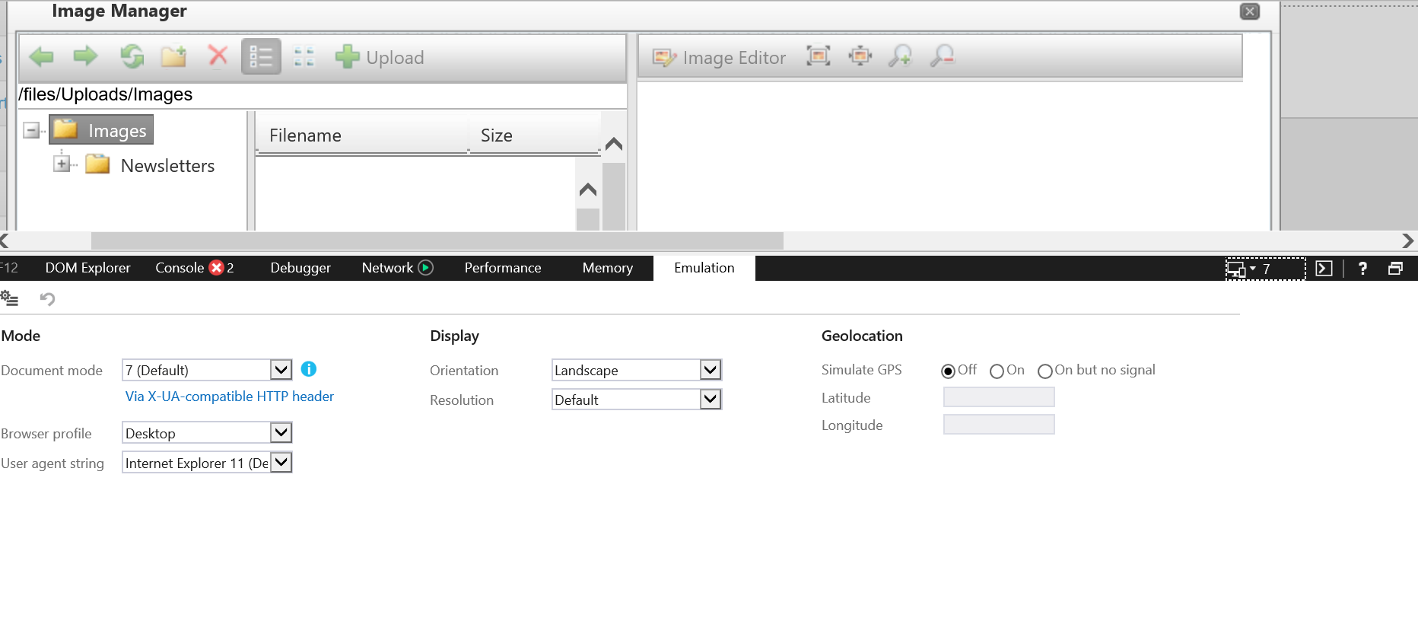
Task: Switch to thumbnail grid view
Action: pos(304,56)
